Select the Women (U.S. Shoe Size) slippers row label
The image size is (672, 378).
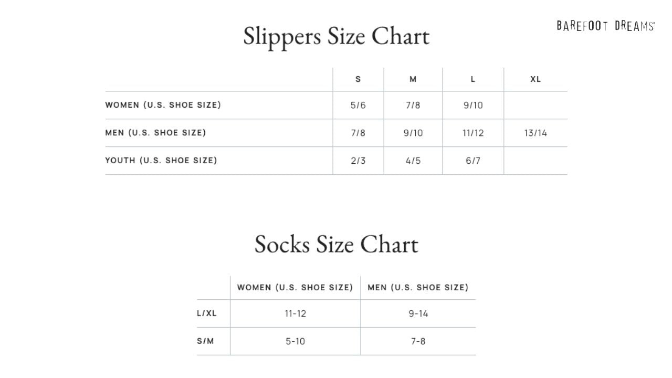tap(163, 105)
